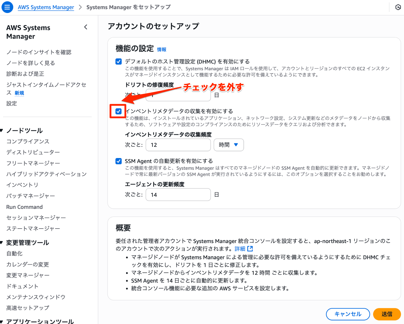Open パッチマネージャー in sidebar
Viewport: 404px width, 324px height.
coord(31,196)
